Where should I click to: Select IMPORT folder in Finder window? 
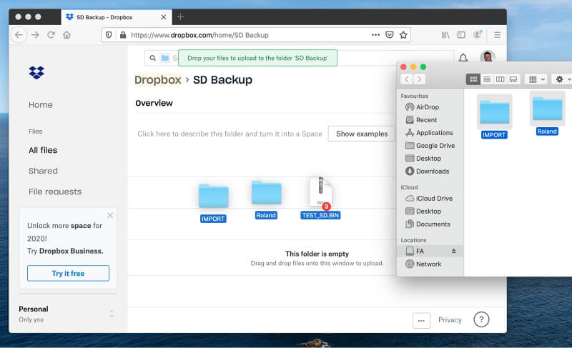tap(494, 116)
